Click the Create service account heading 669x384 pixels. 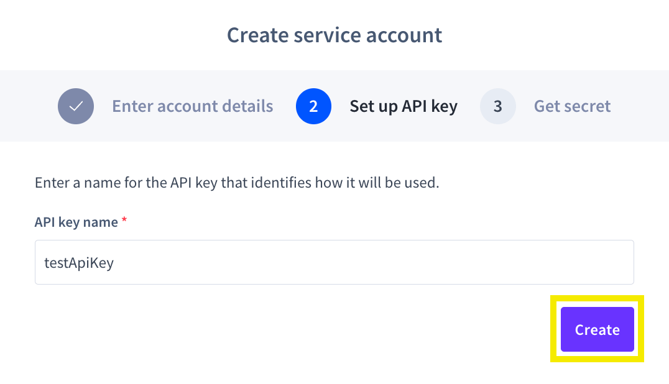(x=334, y=35)
